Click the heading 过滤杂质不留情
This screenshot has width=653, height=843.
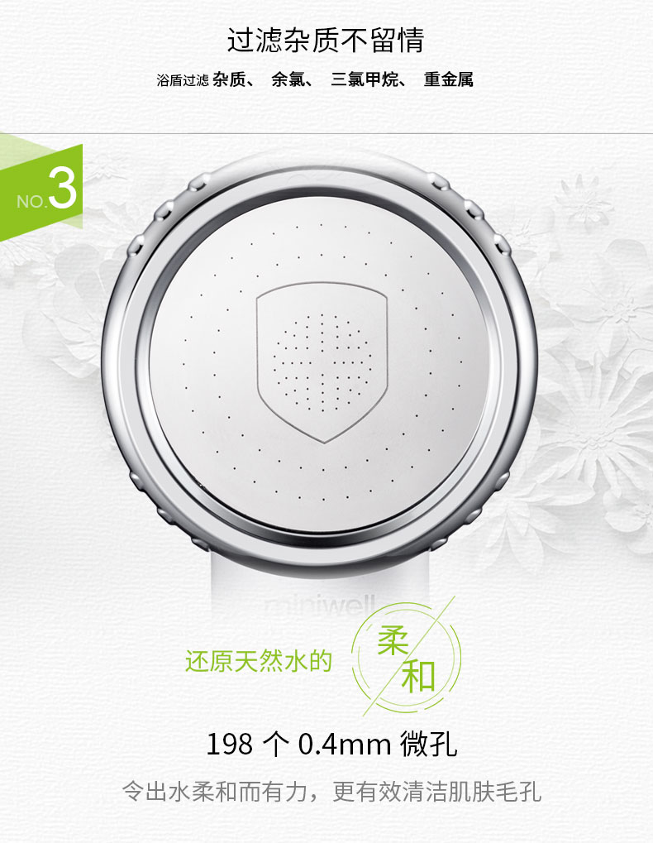coord(326,41)
